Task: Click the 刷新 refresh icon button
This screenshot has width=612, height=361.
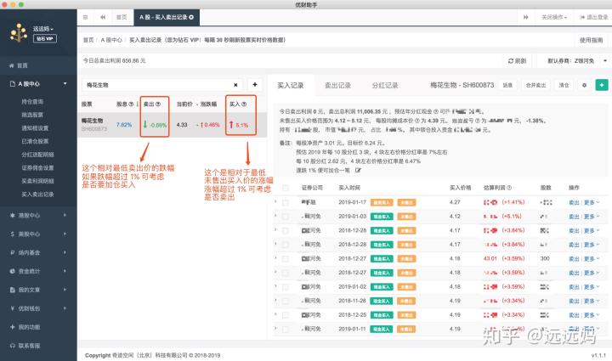Action: [517, 61]
